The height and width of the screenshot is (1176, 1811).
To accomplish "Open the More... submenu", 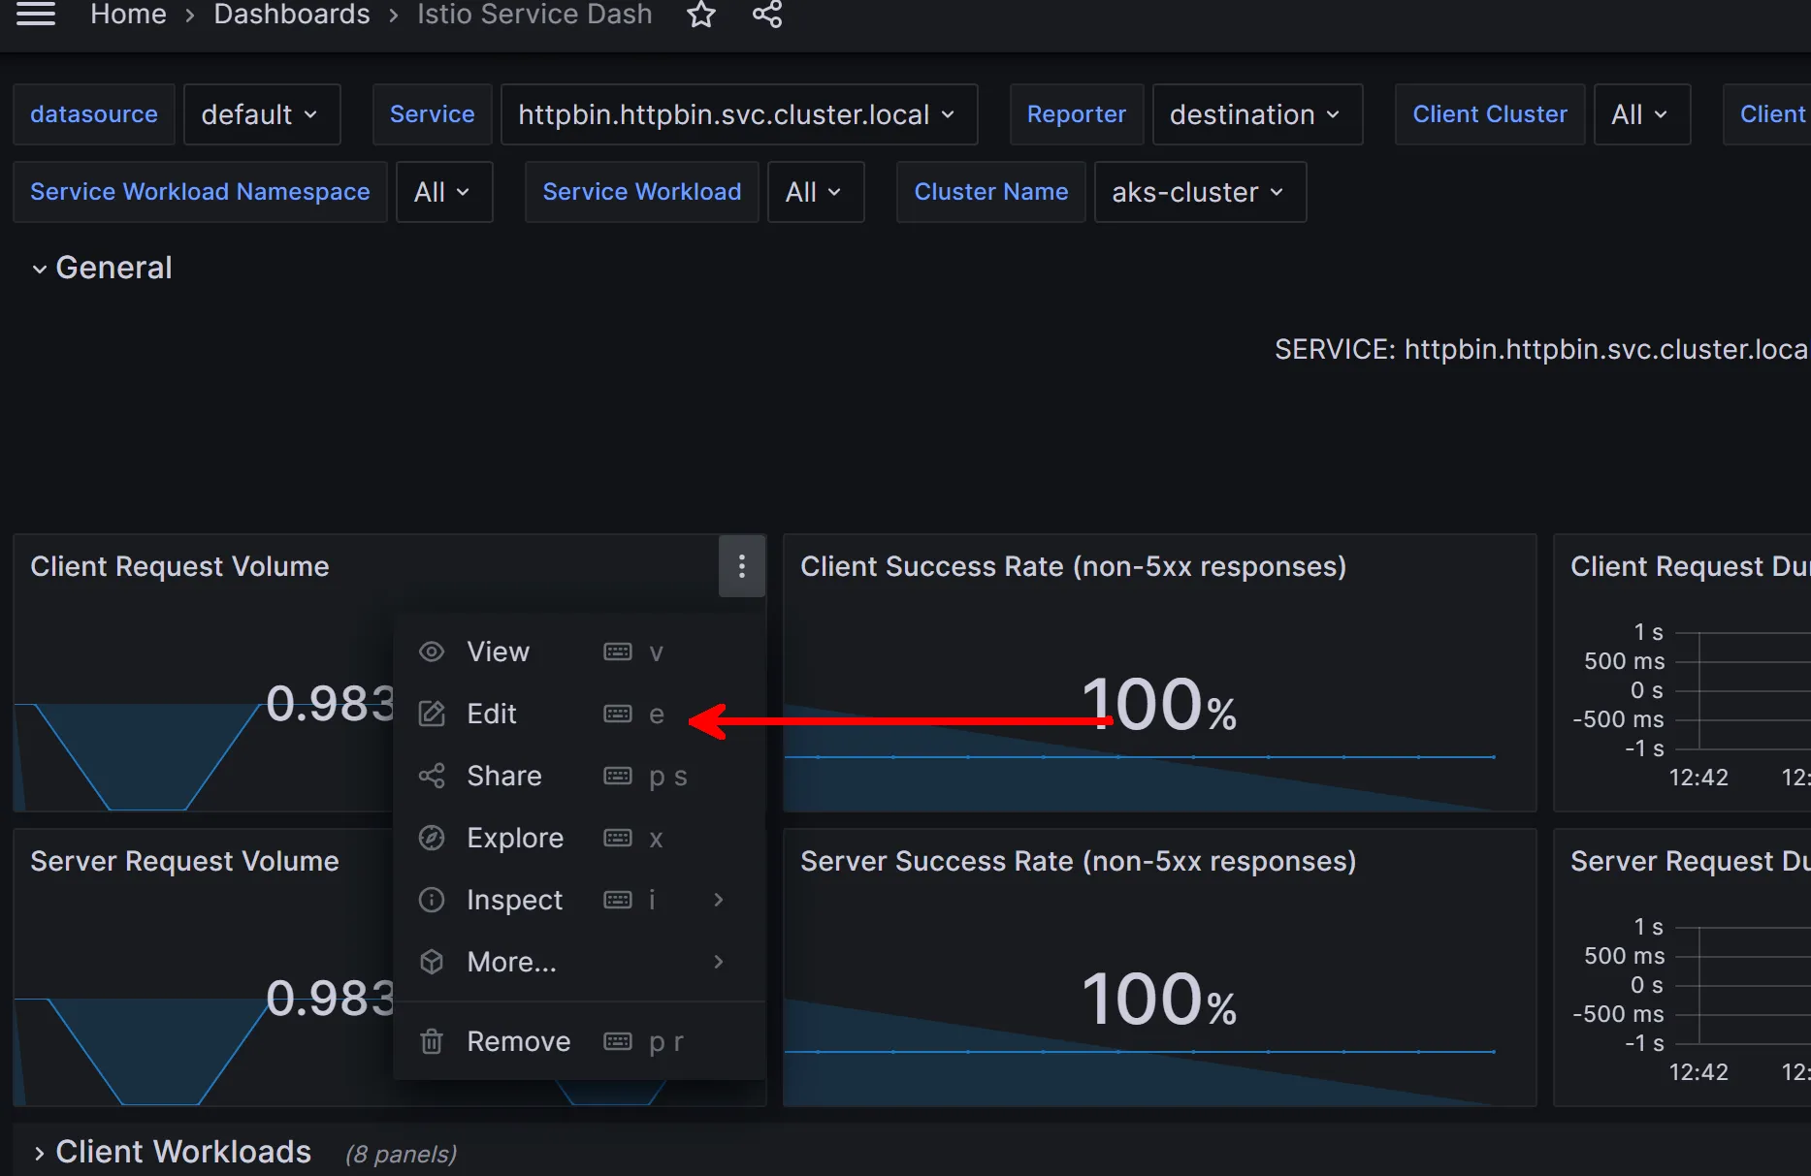I will 511,962.
